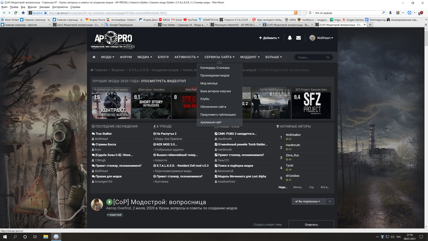Switch to Месяц tab in active authors

point(297,187)
